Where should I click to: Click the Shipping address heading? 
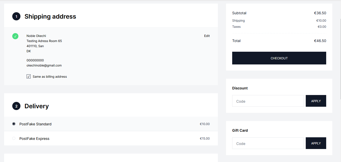[50, 17]
